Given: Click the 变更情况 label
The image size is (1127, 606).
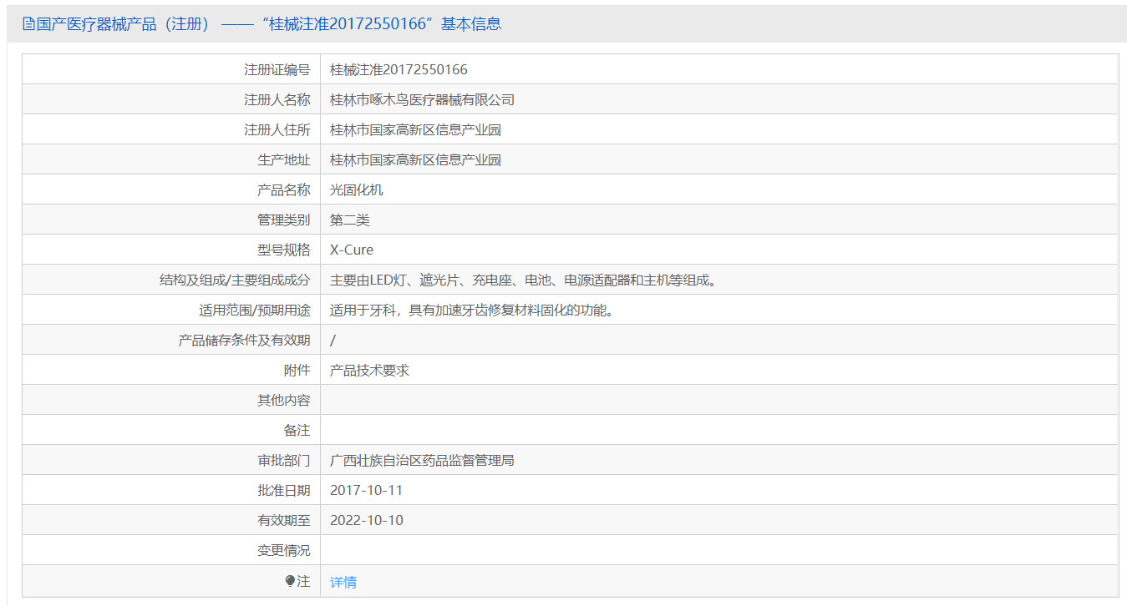Looking at the screenshot, I should tap(283, 550).
